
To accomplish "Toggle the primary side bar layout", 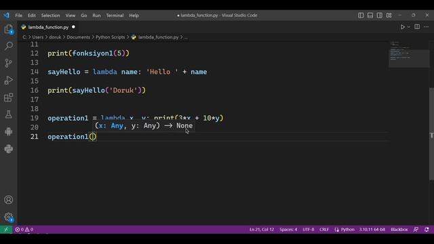I will click(361, 16).
